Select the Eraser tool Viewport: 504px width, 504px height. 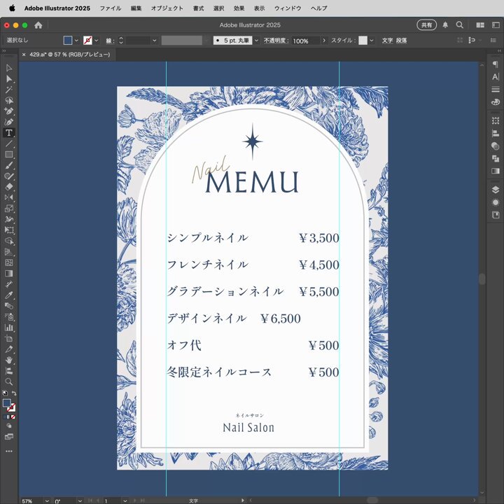8,187
